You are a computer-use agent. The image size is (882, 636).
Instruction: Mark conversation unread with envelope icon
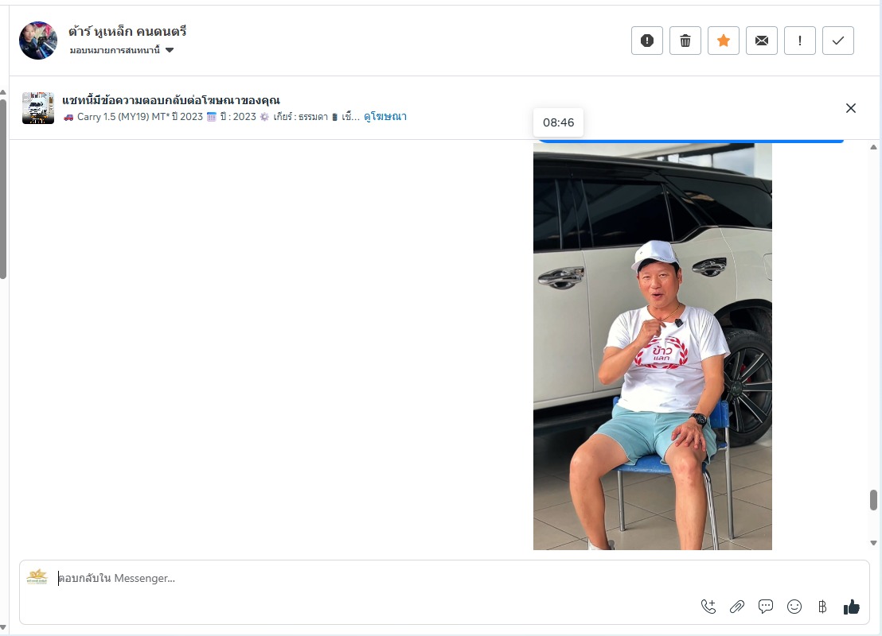point(762,41)
